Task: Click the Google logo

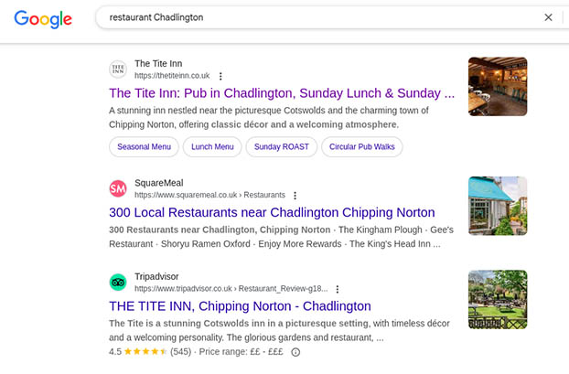Action: [x=43, y=17]
